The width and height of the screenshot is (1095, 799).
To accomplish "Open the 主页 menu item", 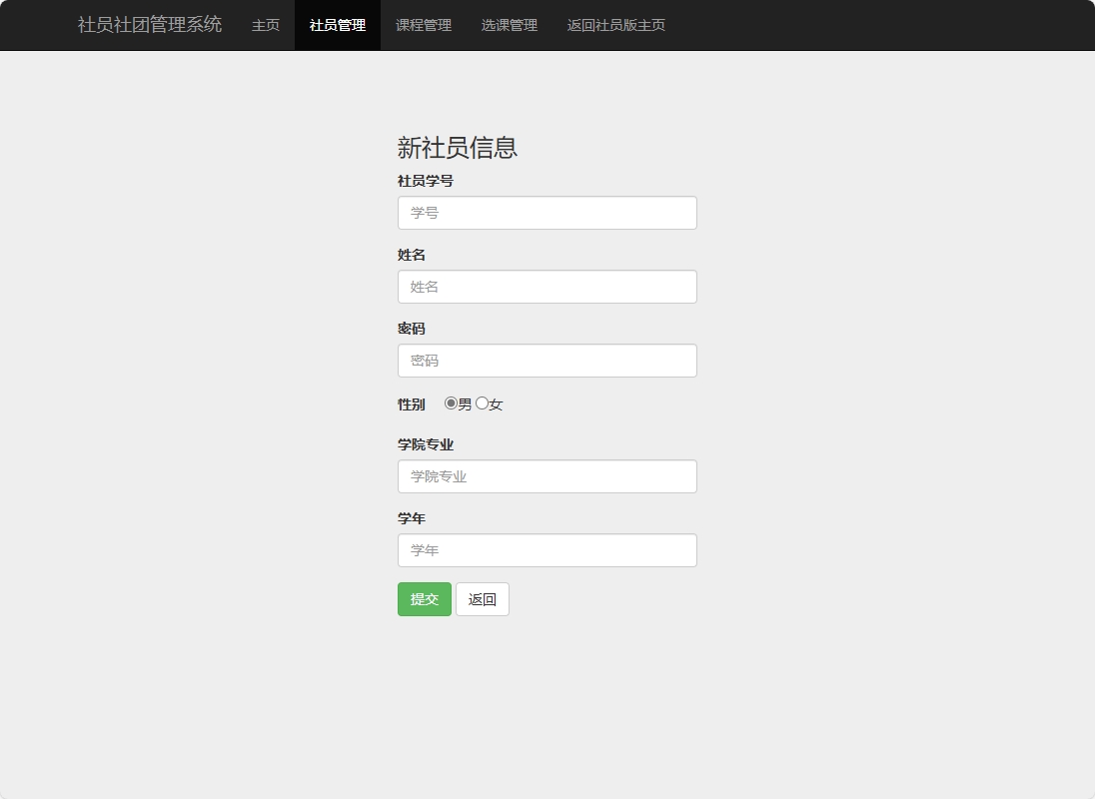I will (265, 25).
